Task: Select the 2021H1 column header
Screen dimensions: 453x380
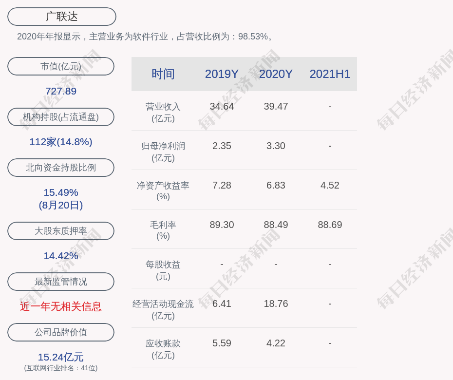Action: pyautogui.click(x=330, y=74)
